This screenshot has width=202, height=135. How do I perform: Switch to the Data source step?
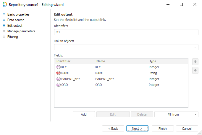tap(16, 20)
